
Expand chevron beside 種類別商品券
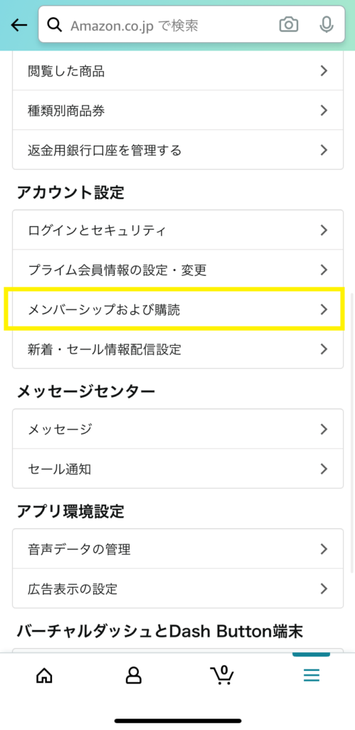click(324, 110)
